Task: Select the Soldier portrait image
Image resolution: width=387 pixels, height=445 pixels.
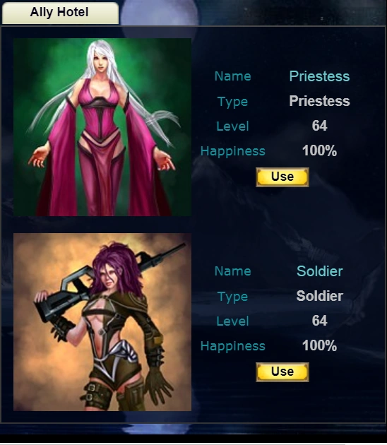Action: pos(102,322)
